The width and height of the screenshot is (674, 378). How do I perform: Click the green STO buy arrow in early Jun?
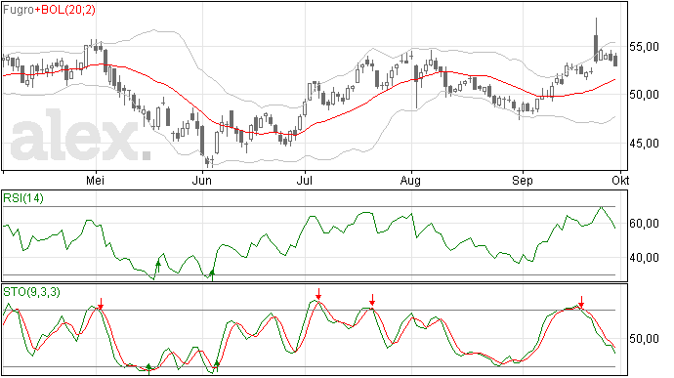217,366
